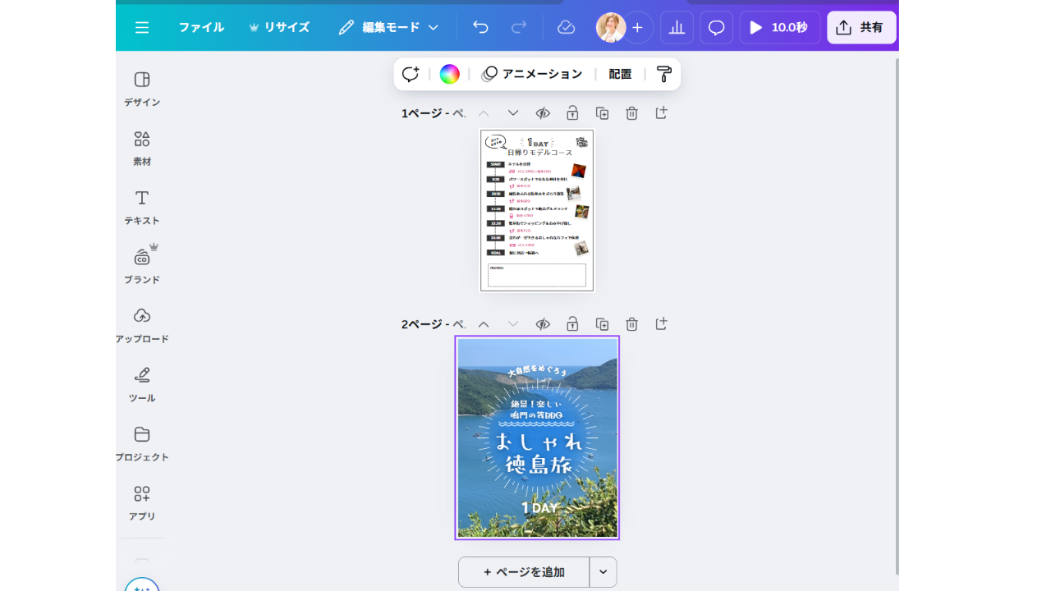Toggle the lock on page 1
The width and height of the screenshot is (1051, 591).
tap(572, 113)
